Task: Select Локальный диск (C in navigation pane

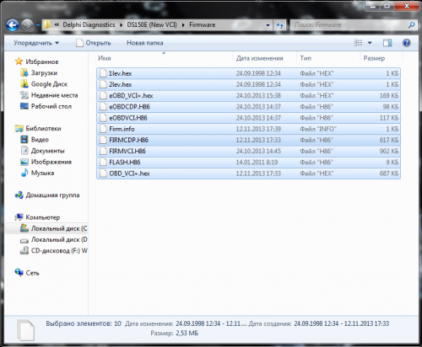Action: 53,228
